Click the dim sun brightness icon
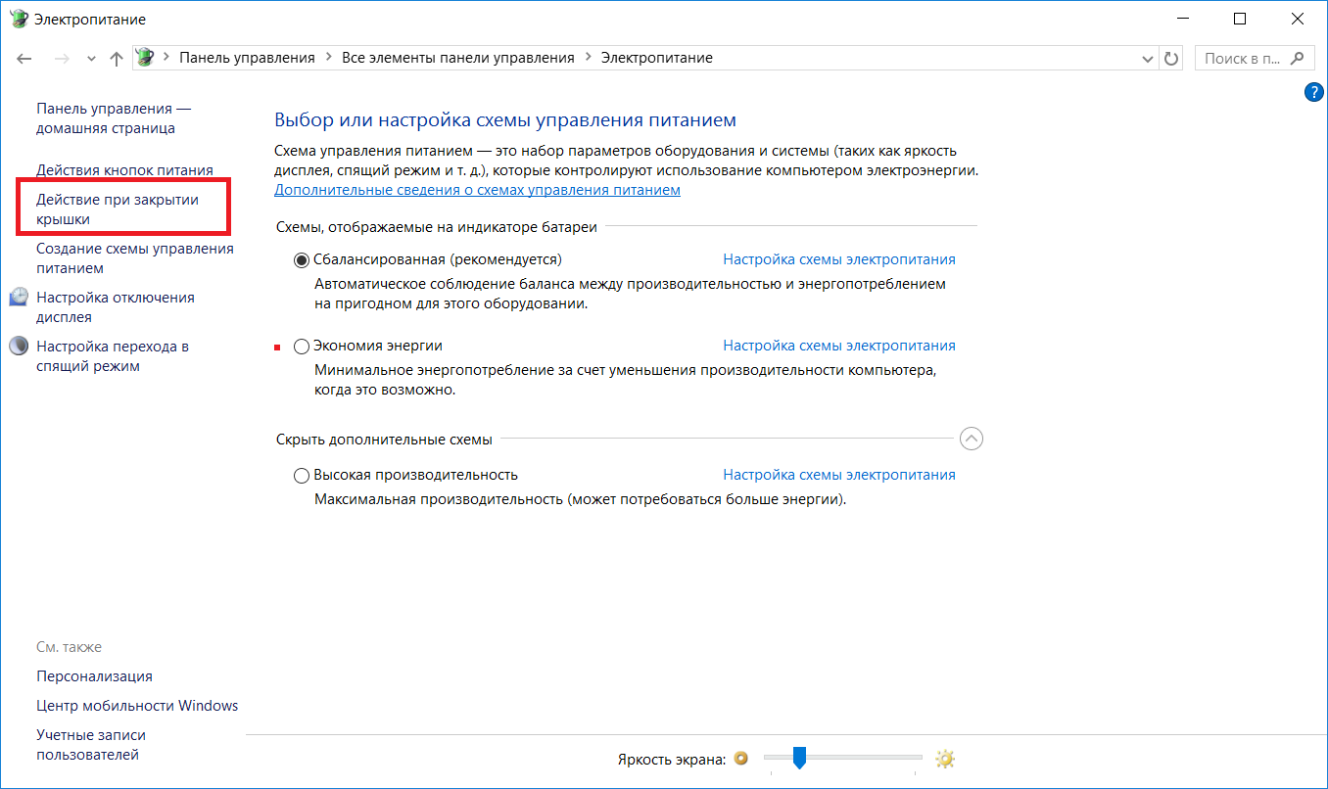1328x789 pixels. tap(740, 758)
